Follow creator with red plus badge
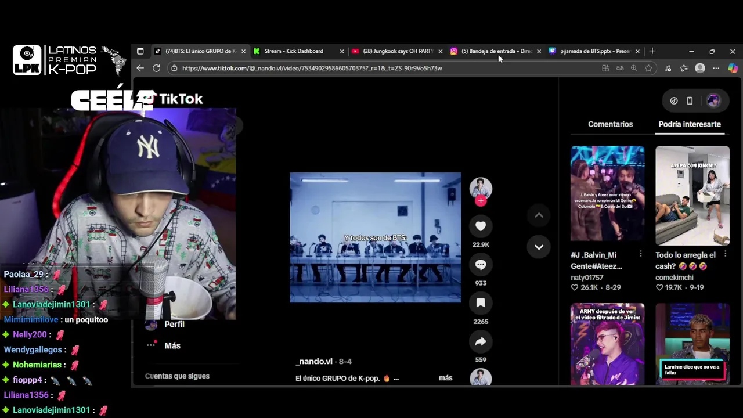This screenshot has width=743, height=418. (481, 201)
